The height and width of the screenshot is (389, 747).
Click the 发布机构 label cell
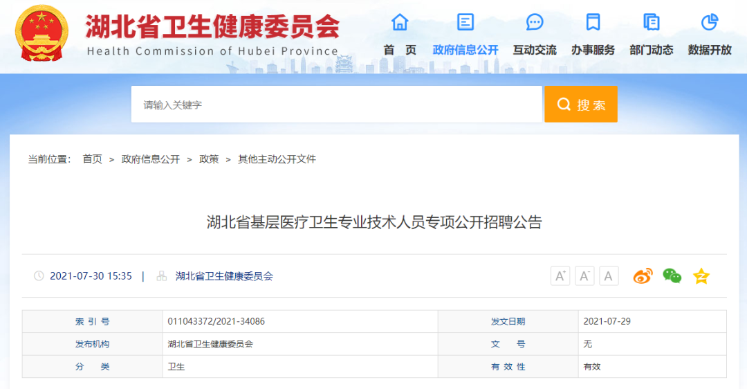tap(93, 344)
